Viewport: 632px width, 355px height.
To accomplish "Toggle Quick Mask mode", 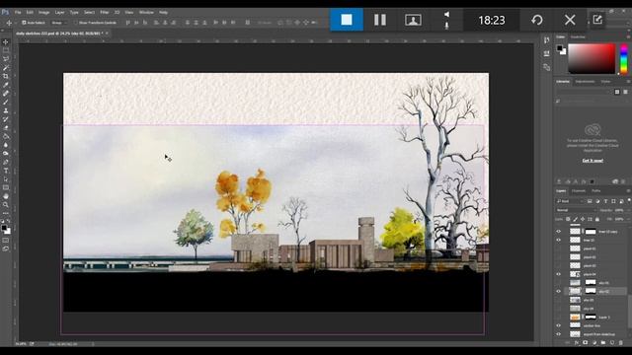I will pyautogui.click(x=6, y=241).
